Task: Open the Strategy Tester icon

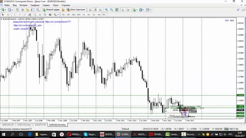Action: point(38,10)
